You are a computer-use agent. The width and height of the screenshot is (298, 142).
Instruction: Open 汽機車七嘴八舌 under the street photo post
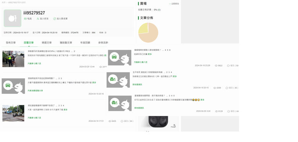click(x=34, y=118)
